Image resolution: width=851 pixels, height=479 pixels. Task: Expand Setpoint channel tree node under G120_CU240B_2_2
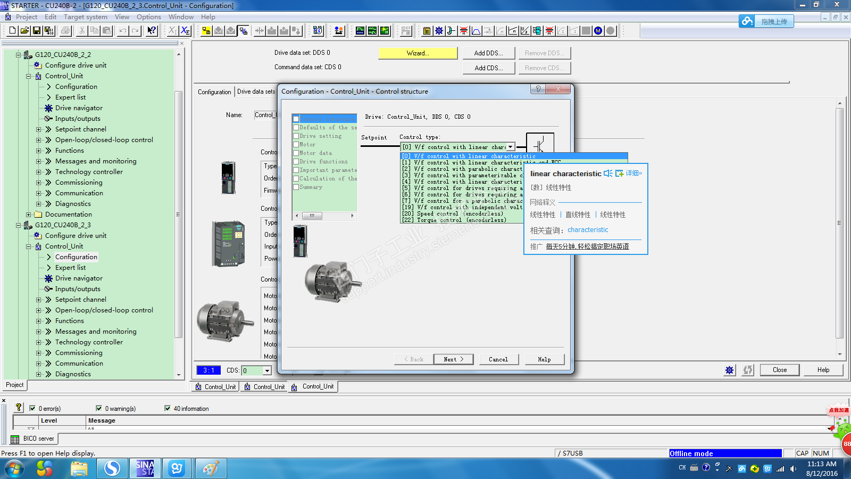(38, 129)
